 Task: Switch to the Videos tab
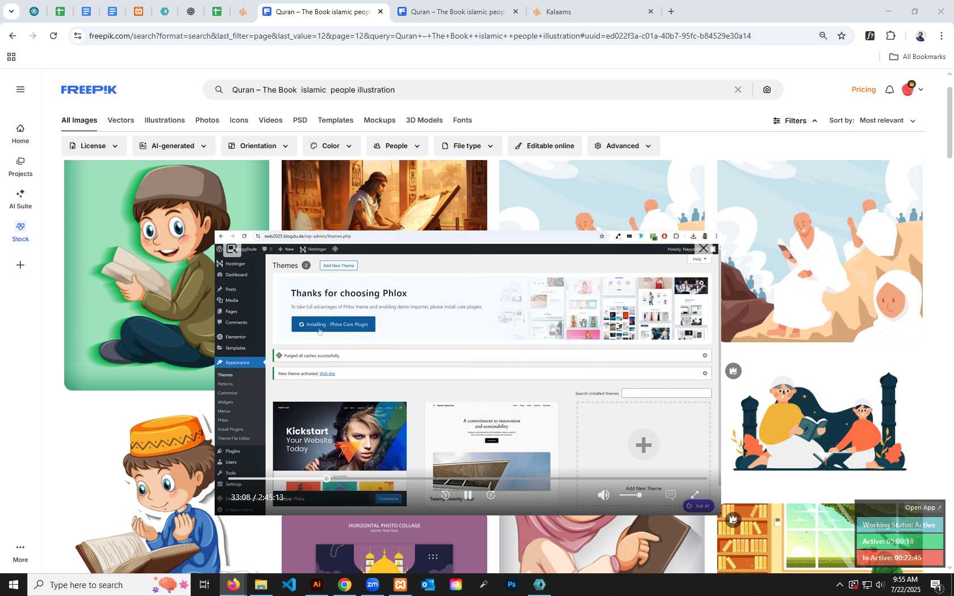[x=270, y=120]
